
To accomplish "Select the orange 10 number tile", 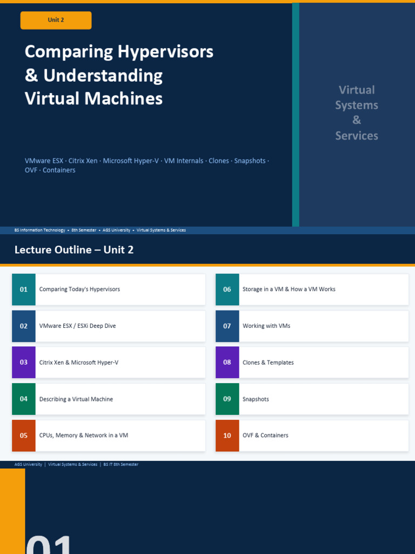I will (227, 436).
